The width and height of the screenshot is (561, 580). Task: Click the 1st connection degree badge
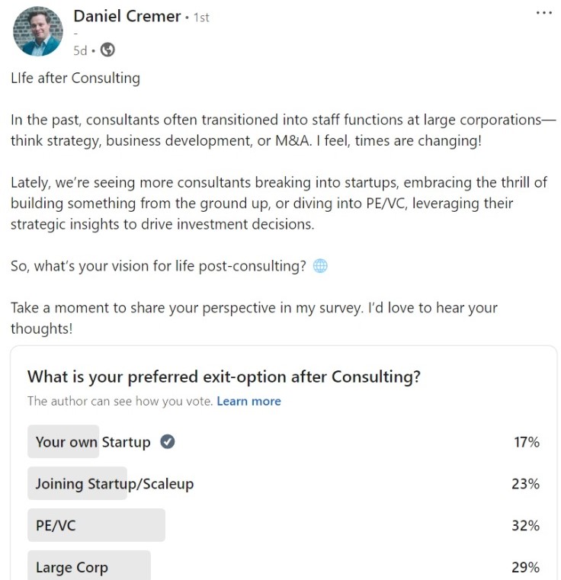pyautogui.click(x=201, y=18)
